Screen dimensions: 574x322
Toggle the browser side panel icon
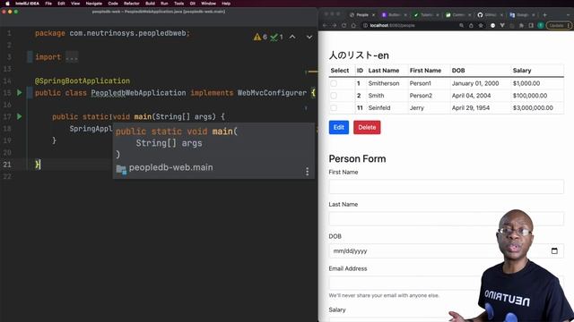(x=531, y=26)
